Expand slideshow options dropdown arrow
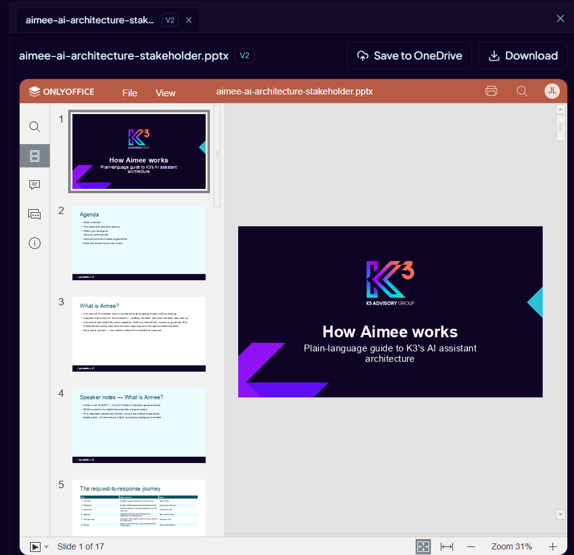574x555 pixels. coord(46,546)
